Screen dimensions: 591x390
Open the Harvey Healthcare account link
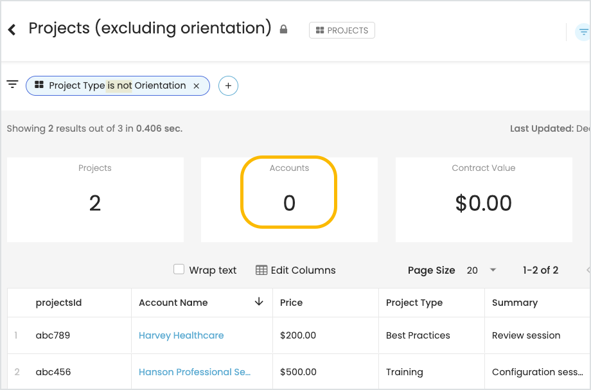(181, 335)
